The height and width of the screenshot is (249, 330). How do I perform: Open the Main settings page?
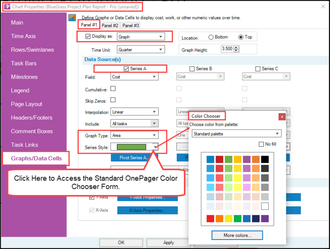tap(17, 23)
